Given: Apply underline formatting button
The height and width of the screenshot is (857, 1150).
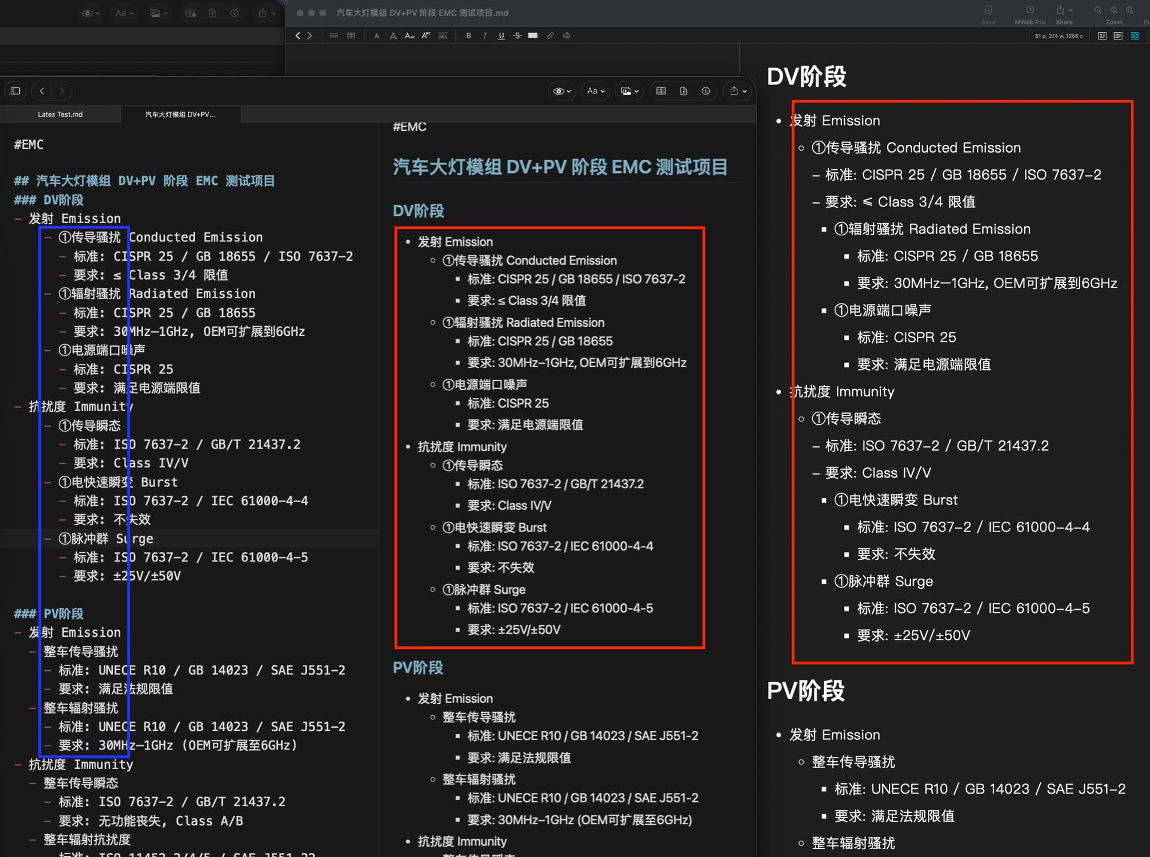Looking at the screenshot, I should (x=501, y=36).
